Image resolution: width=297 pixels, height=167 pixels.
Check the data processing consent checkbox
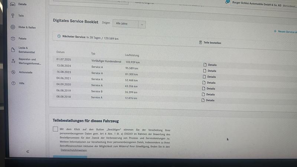(55, 129)
